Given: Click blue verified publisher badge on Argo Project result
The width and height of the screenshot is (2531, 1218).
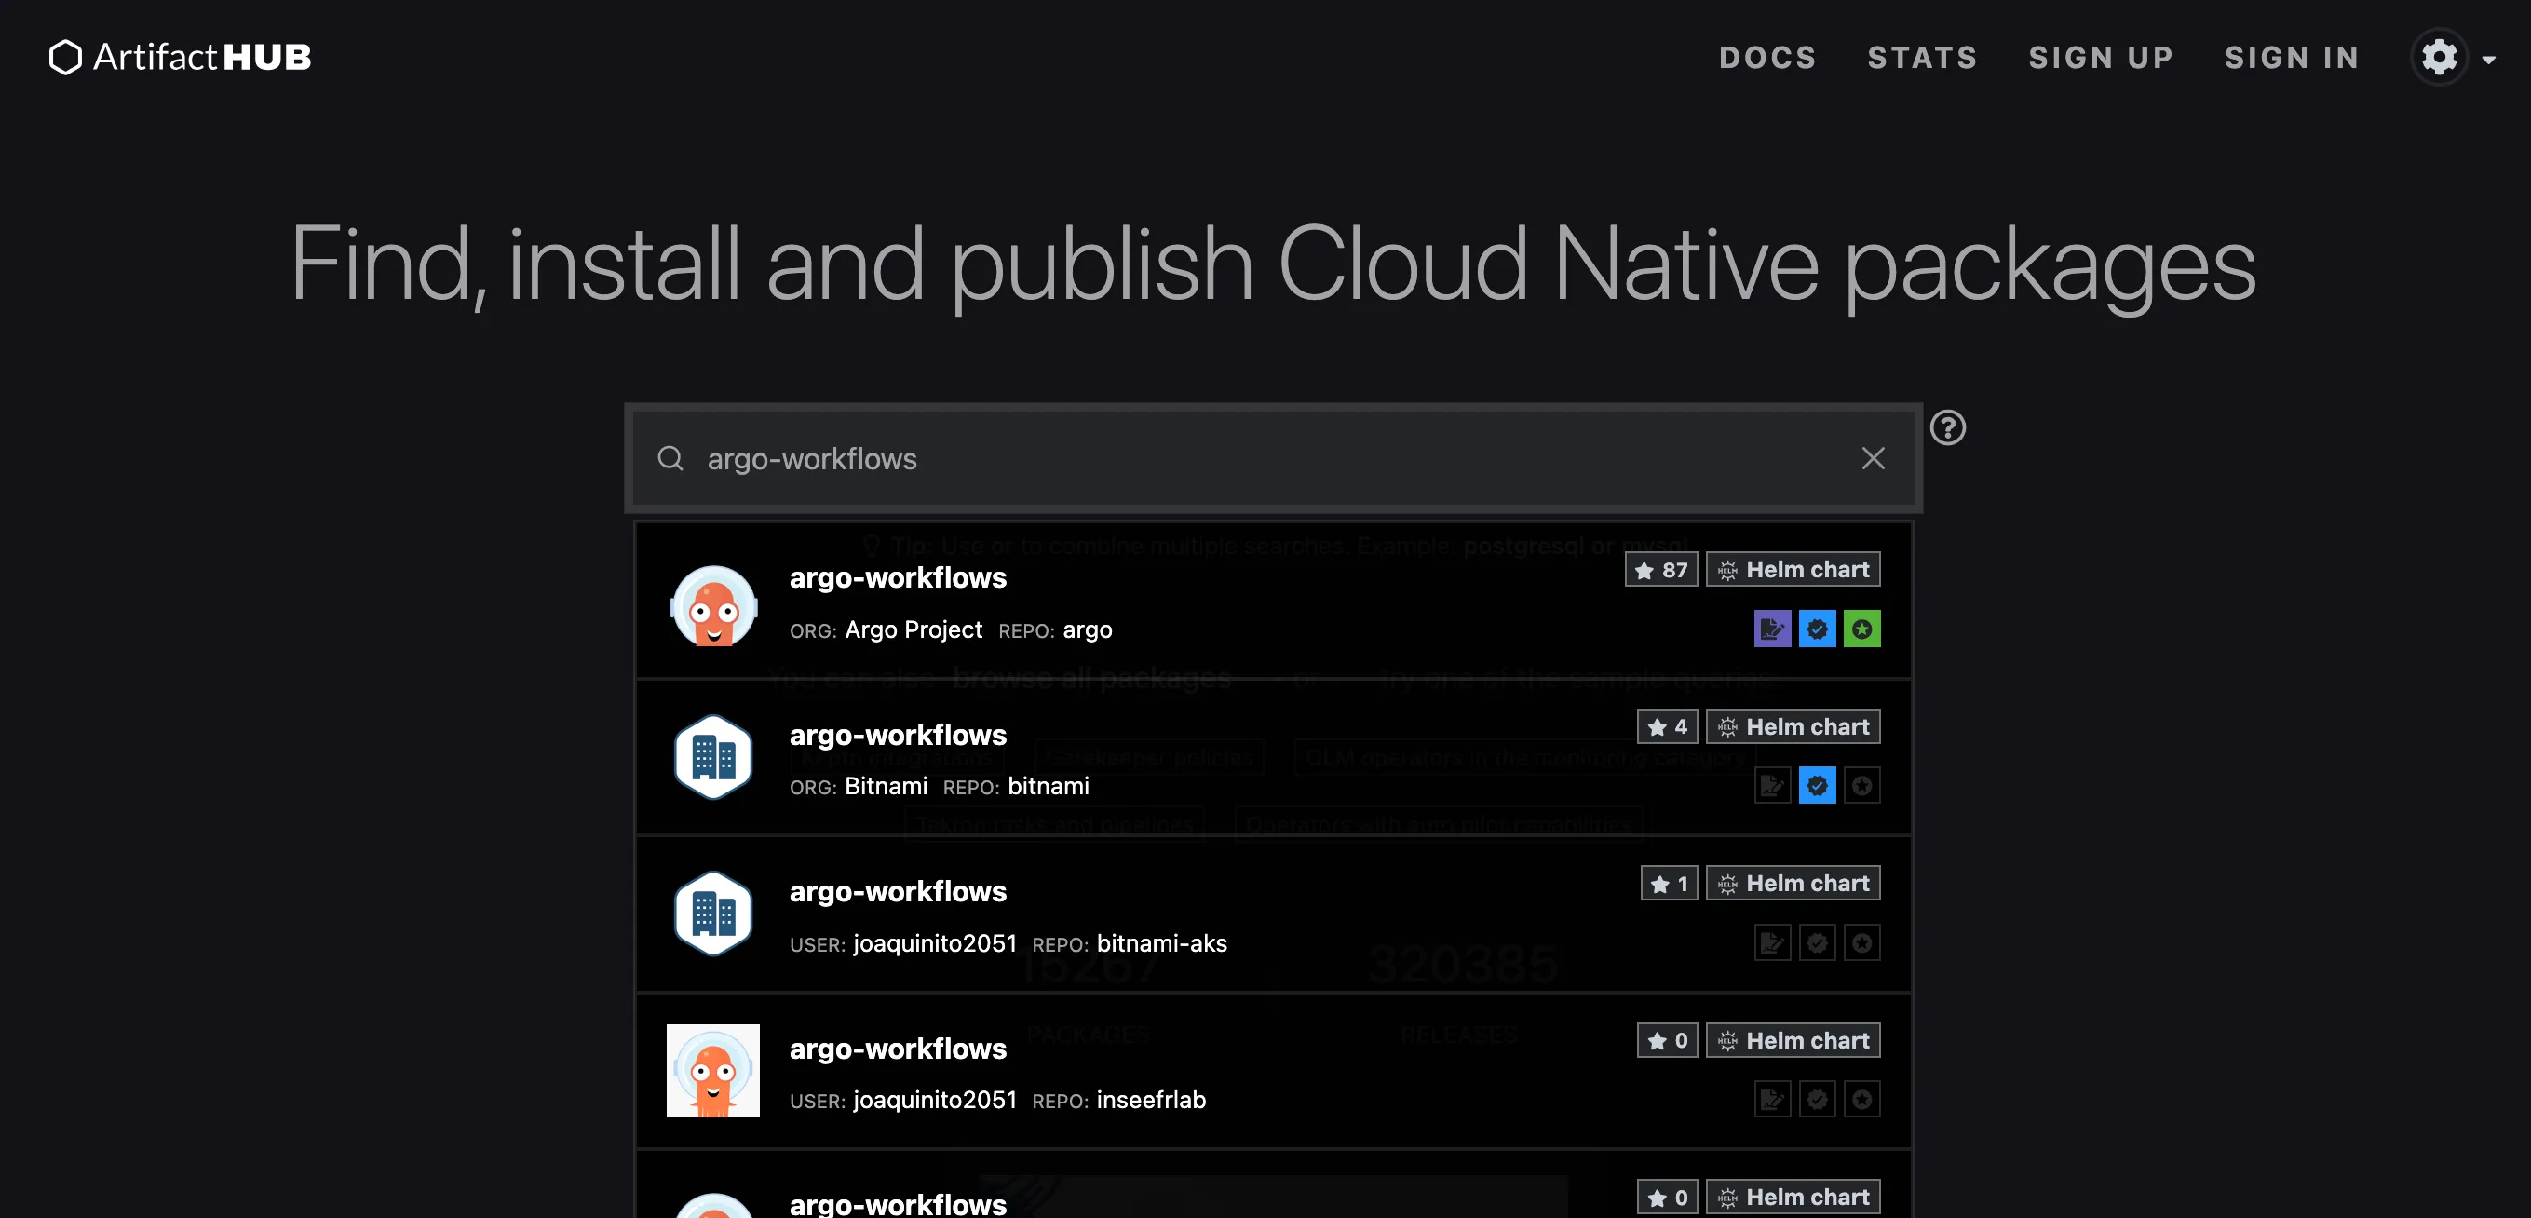Looking at the screenshot, I should coord(1817,629).
